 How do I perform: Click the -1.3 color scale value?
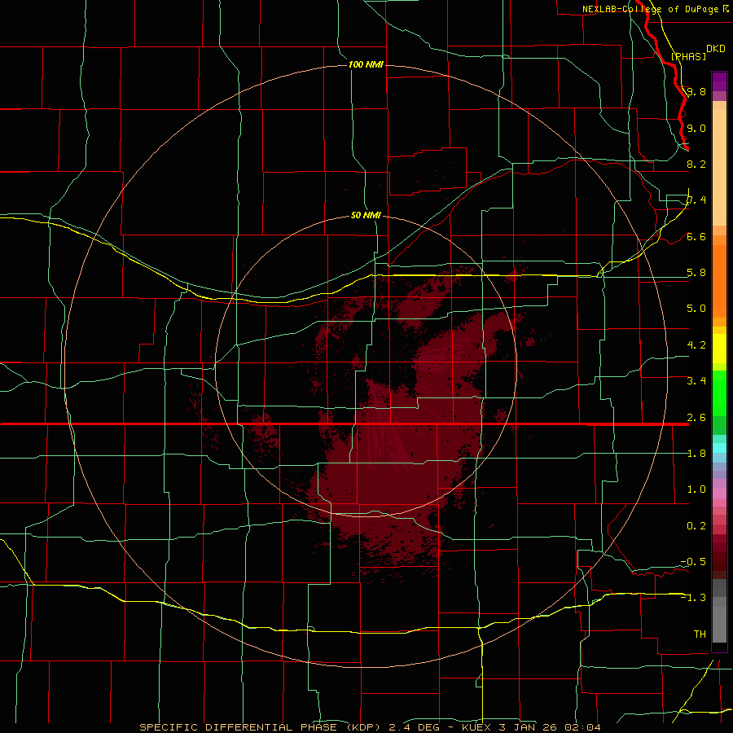click(693, 598)
